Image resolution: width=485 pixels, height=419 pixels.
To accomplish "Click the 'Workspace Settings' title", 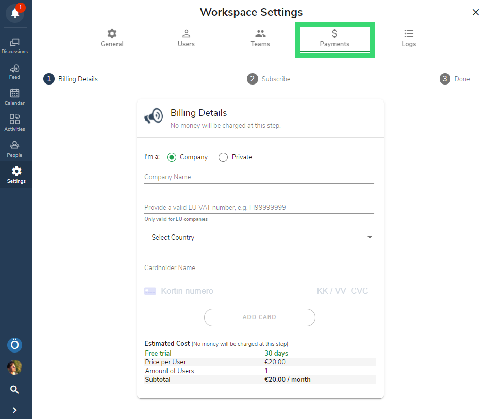I will [251, 12].
